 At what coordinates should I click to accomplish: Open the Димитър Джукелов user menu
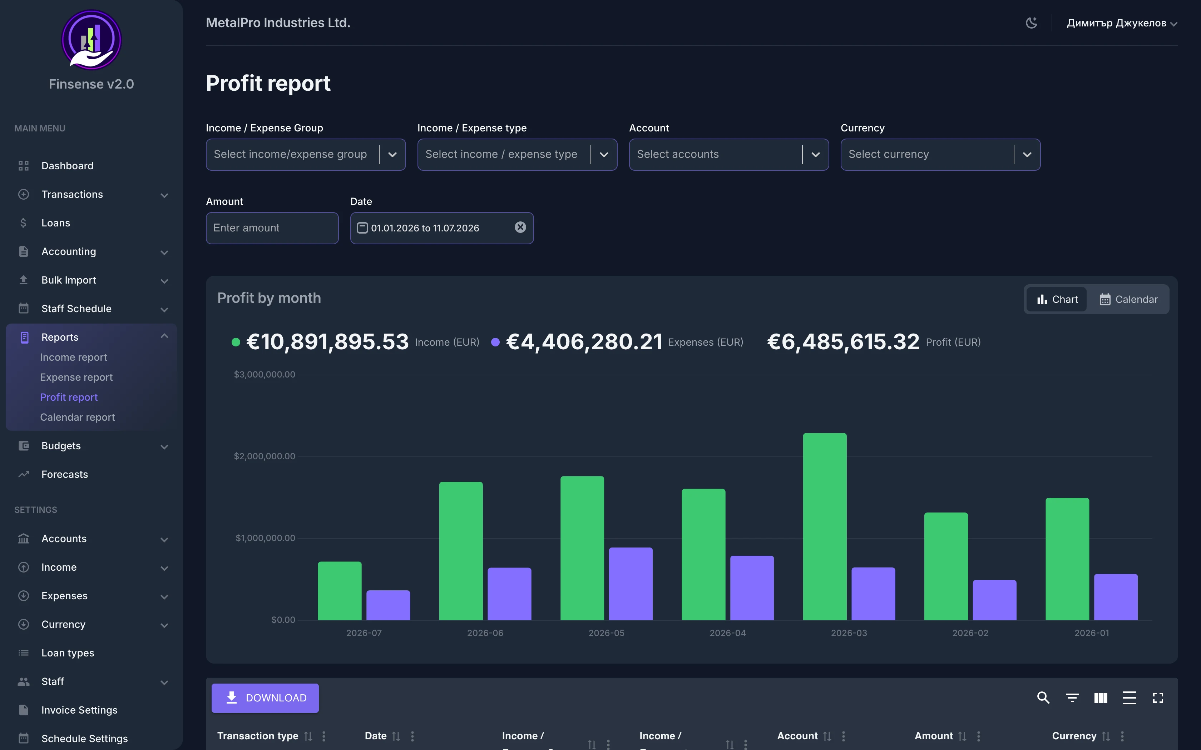click(1122, 23)
